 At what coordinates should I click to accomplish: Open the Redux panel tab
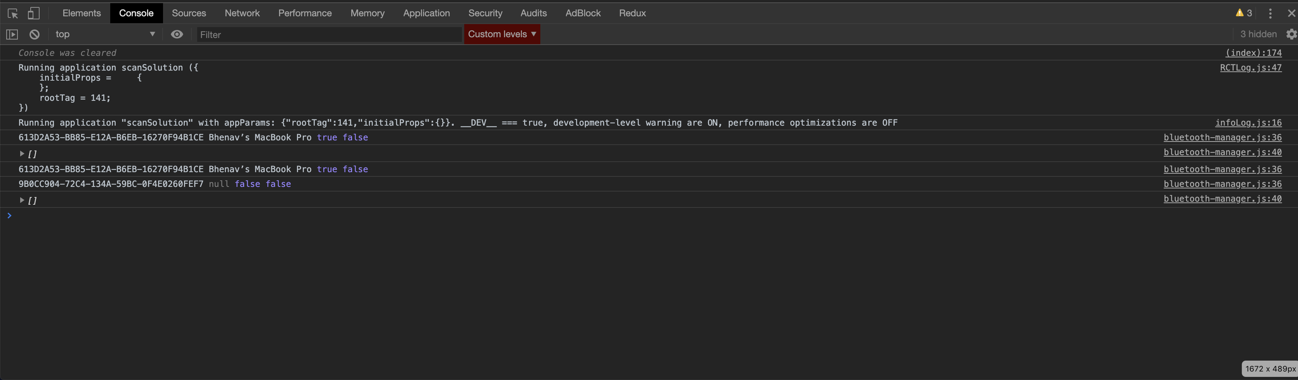click(x=632, y=13)
